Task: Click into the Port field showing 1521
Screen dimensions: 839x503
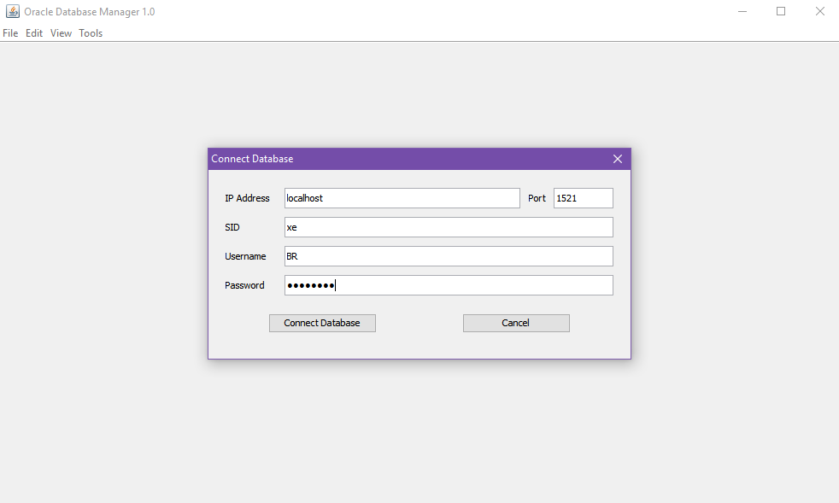Action: (584, 198)
